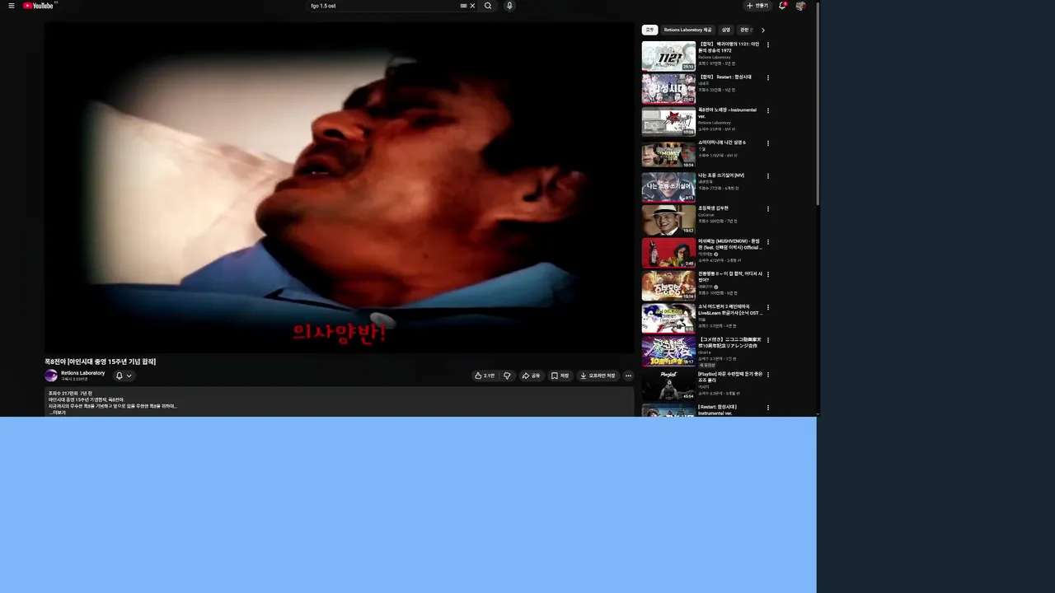
Task: Open the notifications bell in the header
Action: pos(782,6)
